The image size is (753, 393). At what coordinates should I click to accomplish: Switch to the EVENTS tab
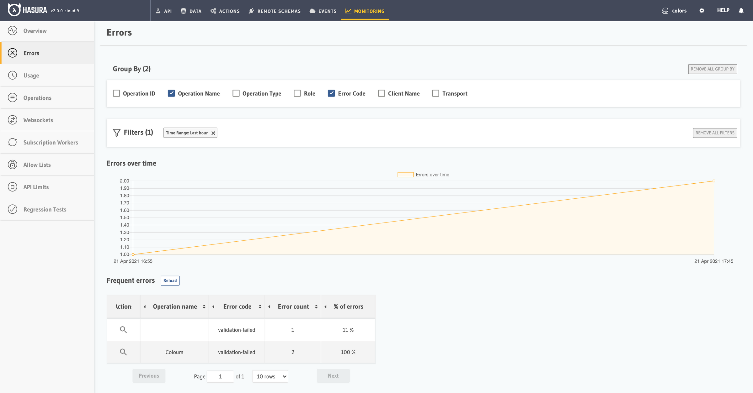(323, 11)
